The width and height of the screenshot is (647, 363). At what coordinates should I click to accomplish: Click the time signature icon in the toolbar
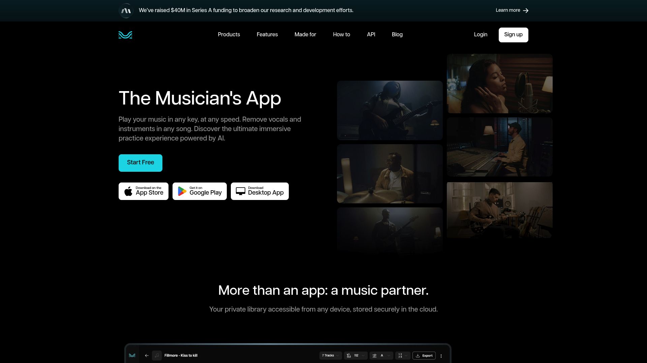pos(400,355)
